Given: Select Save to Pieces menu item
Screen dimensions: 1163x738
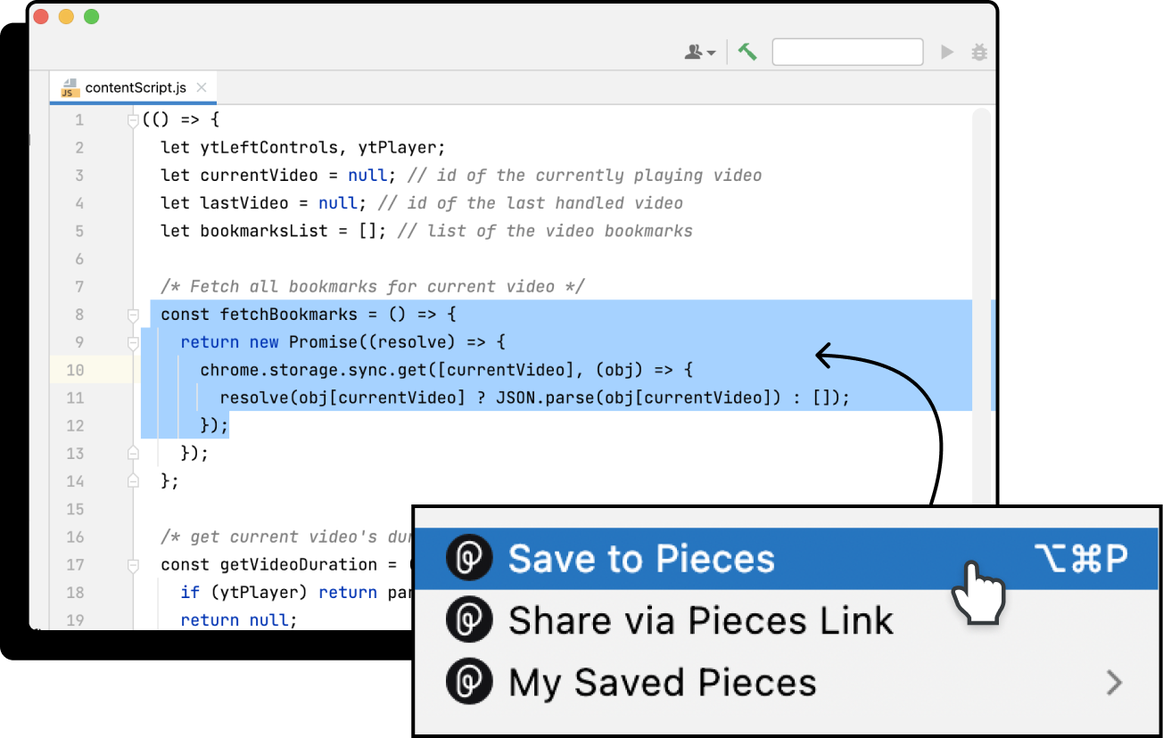Looking at the screenshot, I should coord(640,559).
